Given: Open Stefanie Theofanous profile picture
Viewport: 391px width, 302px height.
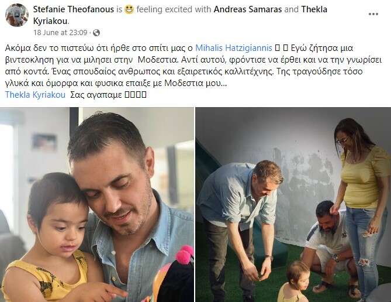Looking at the screenshot, I should tap(17, 15).
